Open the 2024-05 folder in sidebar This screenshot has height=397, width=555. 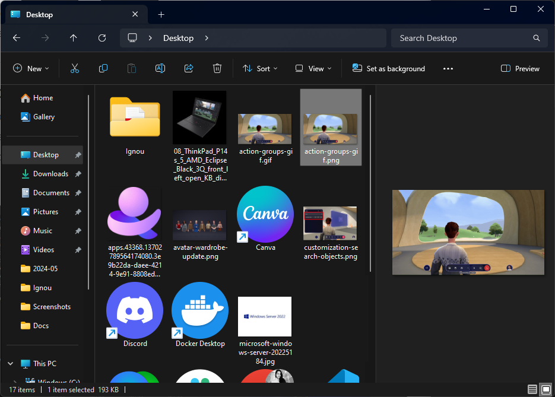(x=39, y=269)
